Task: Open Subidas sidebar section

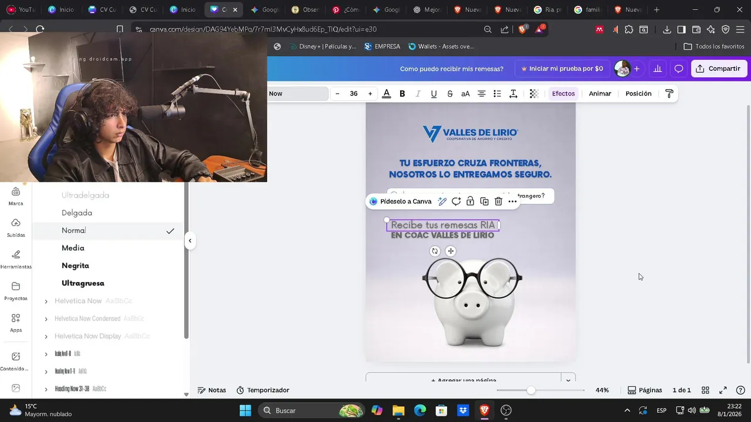Action: [x=16, y=228]
